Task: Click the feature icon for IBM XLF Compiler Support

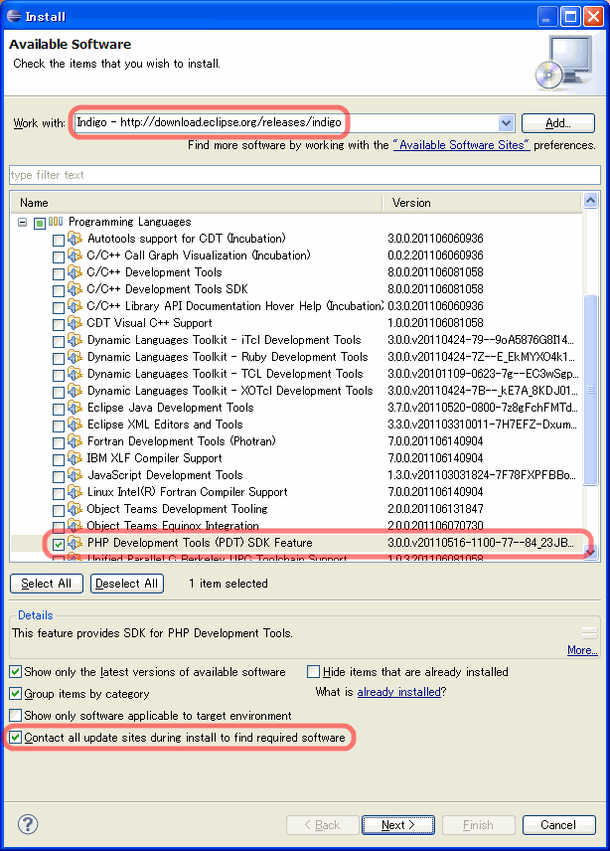Action: pyautogui.click(x=75, y=458)
